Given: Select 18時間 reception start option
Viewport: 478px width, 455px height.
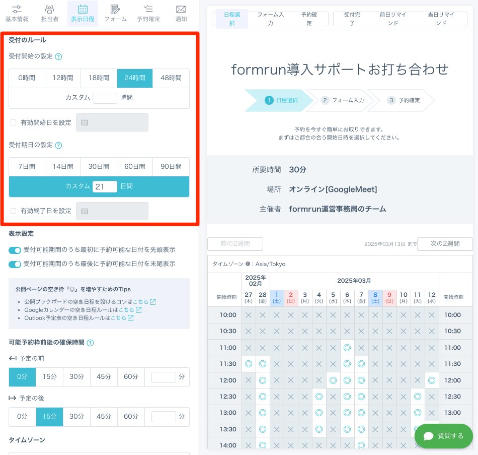Looking at the screenshot, I should click(99, 78).
